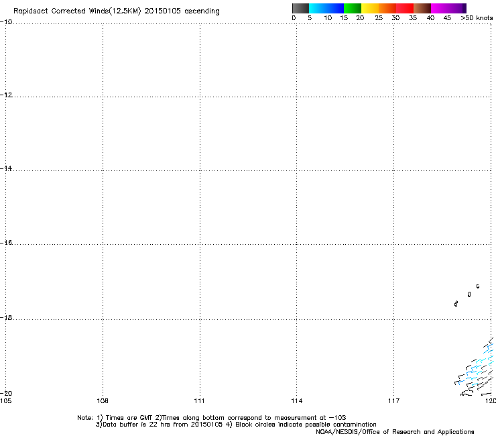The width and height of the screenshot is (496, 436).
Task: Pick the green 15-20 knots color segment
Action: coord(353,8)
